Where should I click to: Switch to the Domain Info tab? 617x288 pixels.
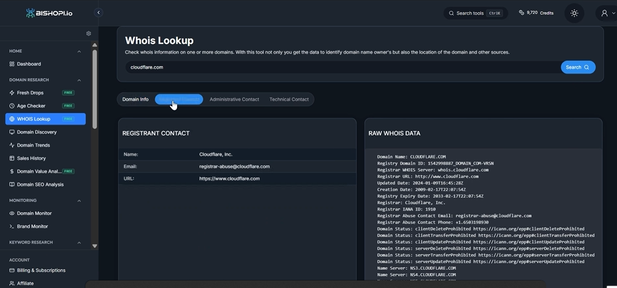point(135,100)
